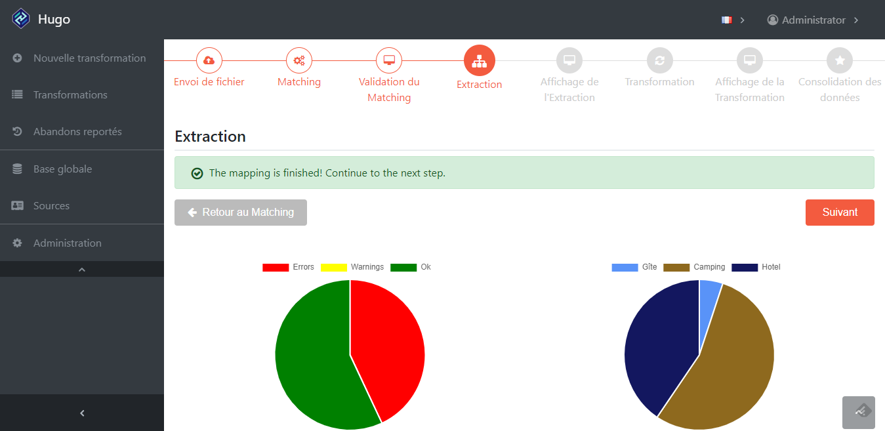Click the history icon beside Abandons reportés

18,132
